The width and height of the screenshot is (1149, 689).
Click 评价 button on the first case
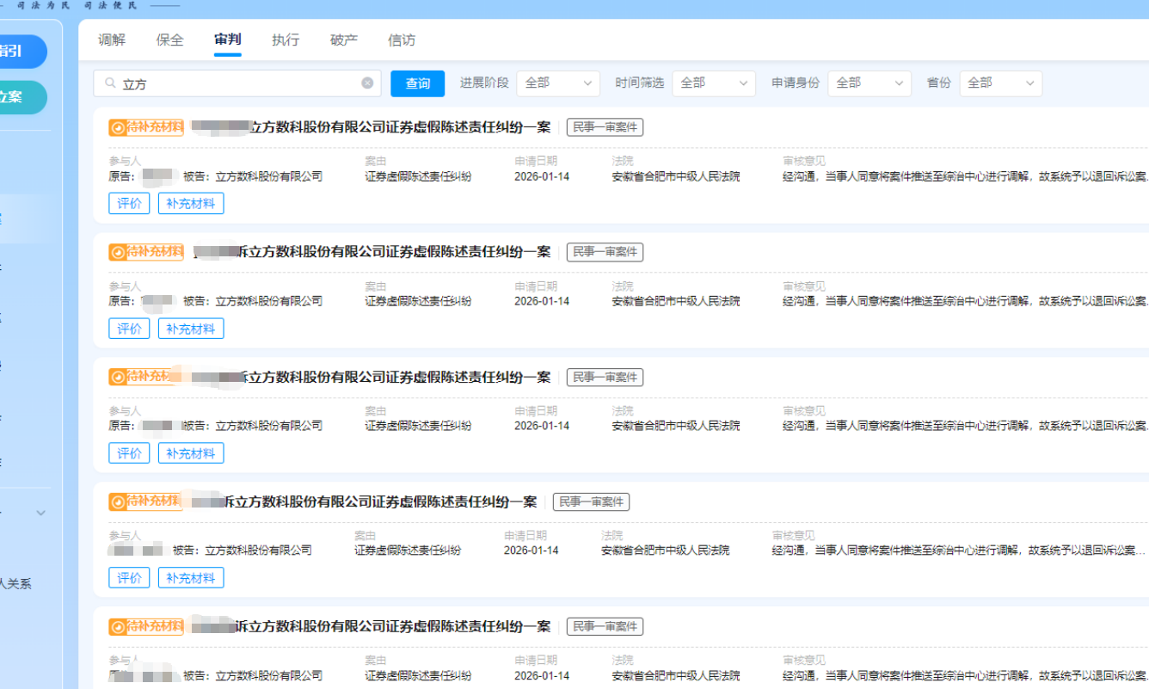click(129, 204)
